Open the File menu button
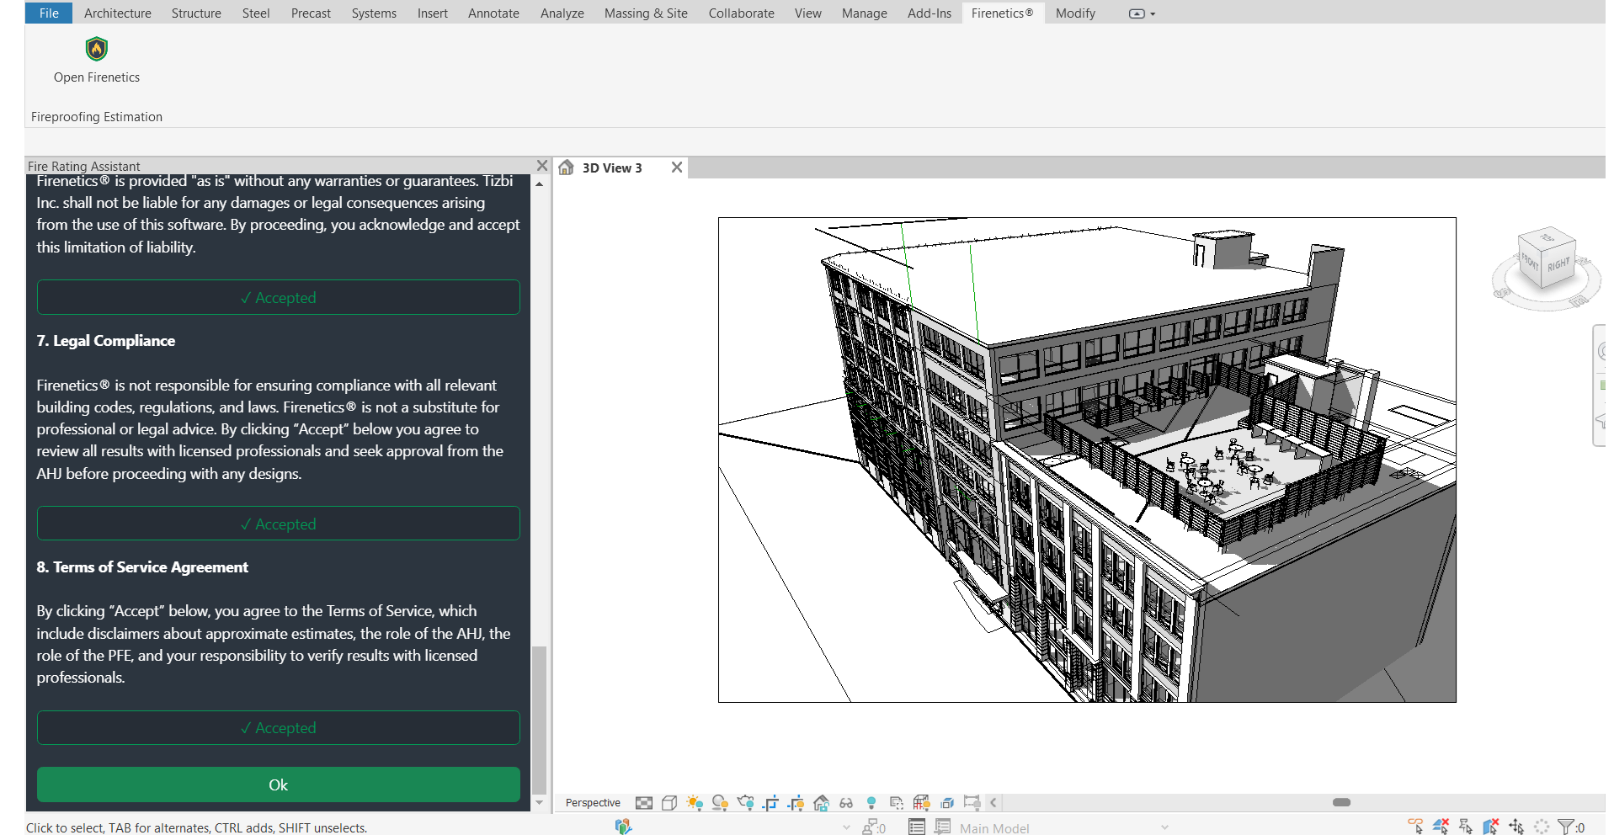 click(x=49, y=13)
